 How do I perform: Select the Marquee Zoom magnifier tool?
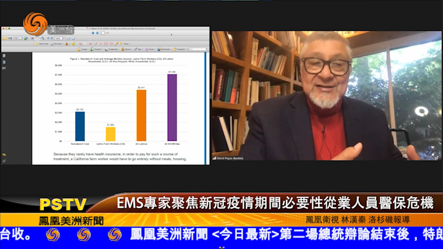click(43, 38)
